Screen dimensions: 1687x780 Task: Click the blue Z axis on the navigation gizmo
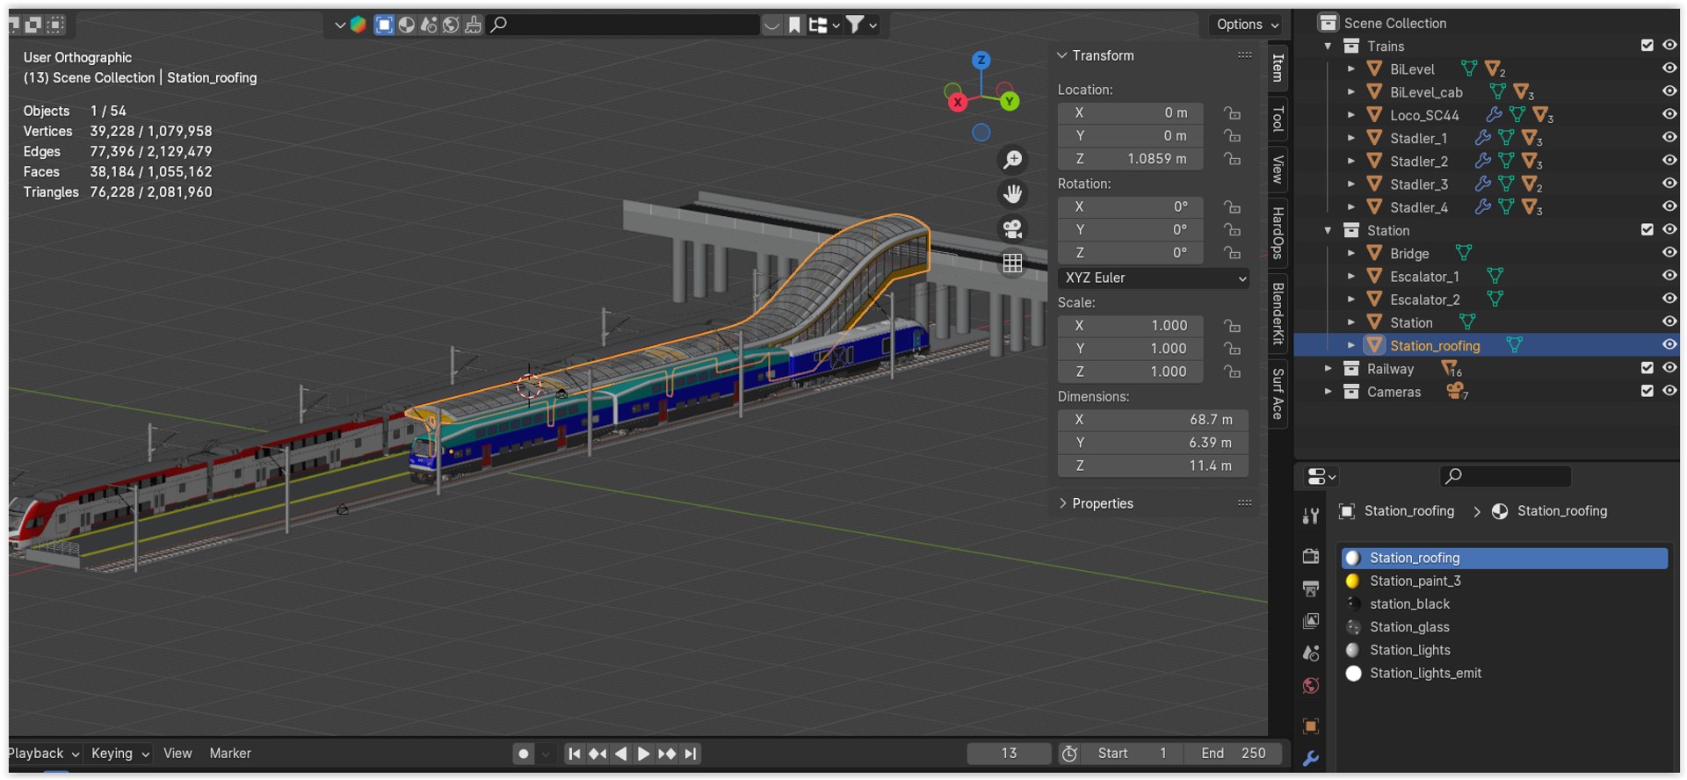pos(981,60)
